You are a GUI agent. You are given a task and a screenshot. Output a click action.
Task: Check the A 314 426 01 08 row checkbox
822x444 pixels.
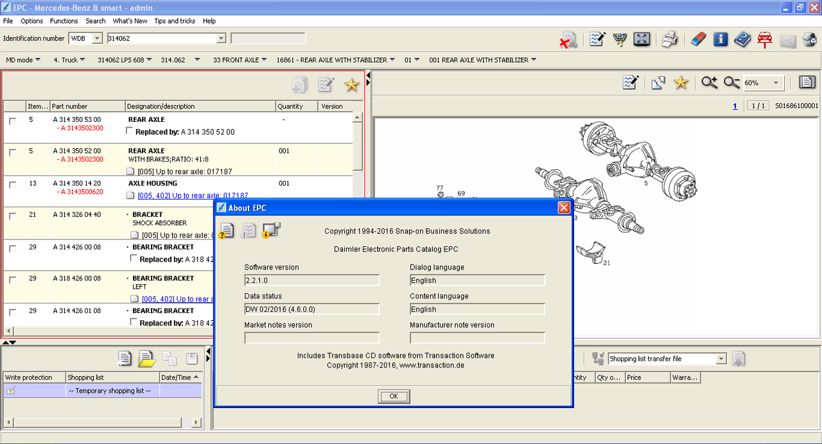[13, 312]
